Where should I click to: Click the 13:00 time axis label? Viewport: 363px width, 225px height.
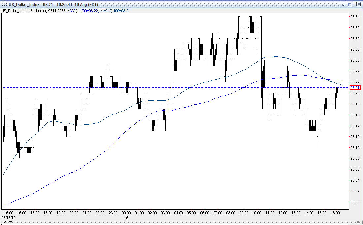(296, 213)
